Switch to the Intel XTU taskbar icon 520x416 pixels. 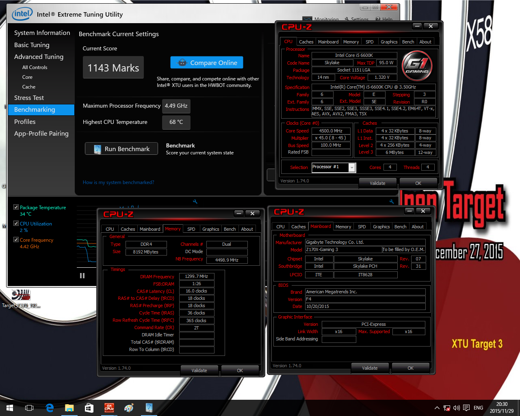tap(149, 408)
